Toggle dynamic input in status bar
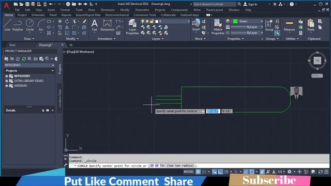 pos(214,172)
